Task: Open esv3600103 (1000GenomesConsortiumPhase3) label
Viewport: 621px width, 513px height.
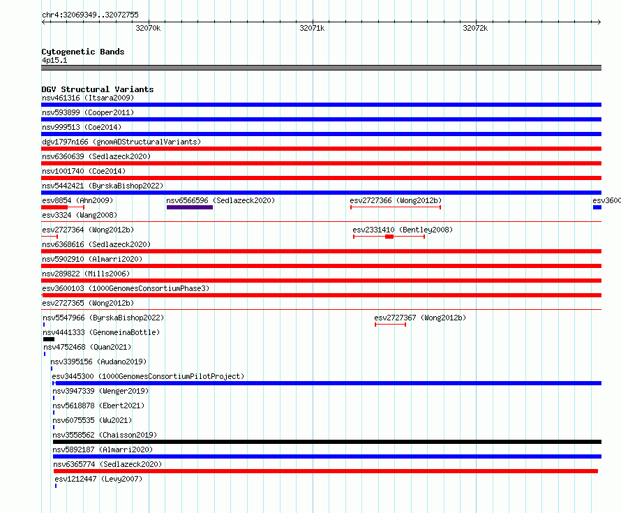Action: 126,288
